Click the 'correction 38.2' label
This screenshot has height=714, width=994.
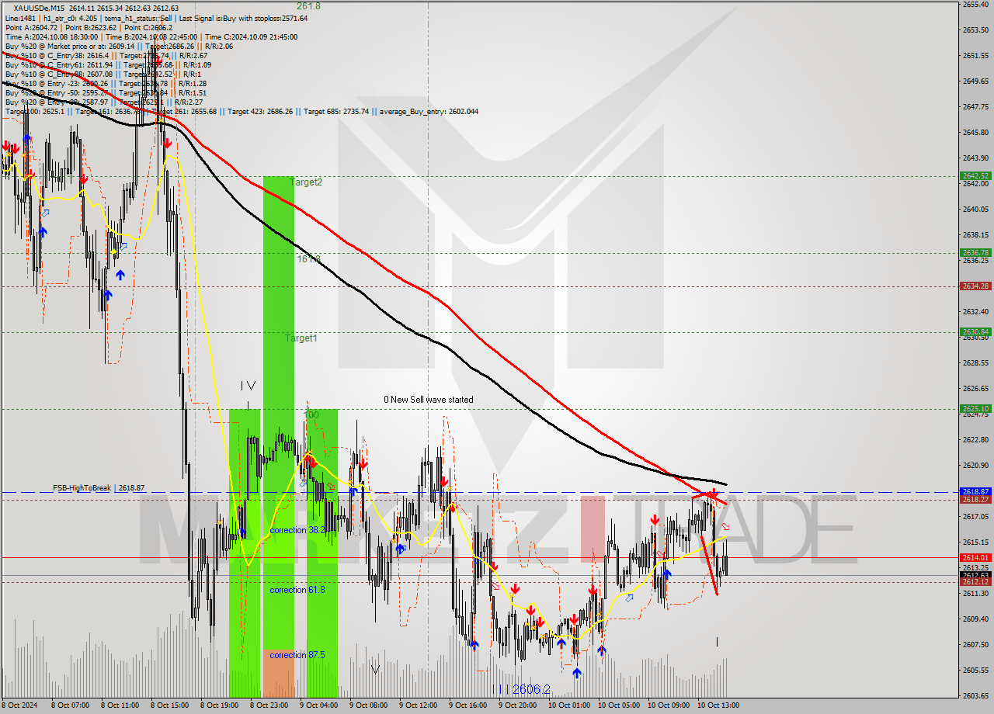(297, 530)
